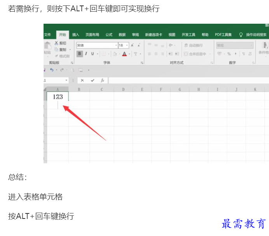Click the Copy (复制) icon
Viewport: 269px width, 236px height.
coord(56,49)
